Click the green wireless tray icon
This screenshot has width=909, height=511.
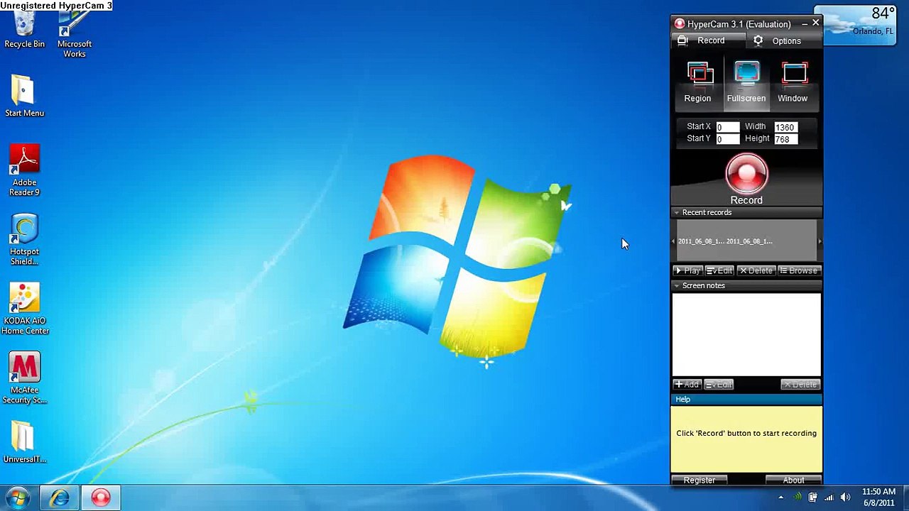[797, 498]
